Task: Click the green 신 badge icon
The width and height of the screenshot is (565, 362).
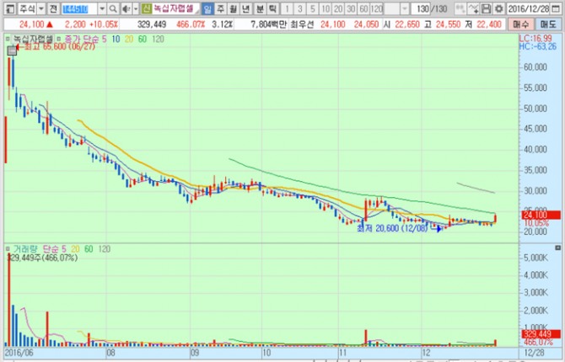Action: point(145,8)
